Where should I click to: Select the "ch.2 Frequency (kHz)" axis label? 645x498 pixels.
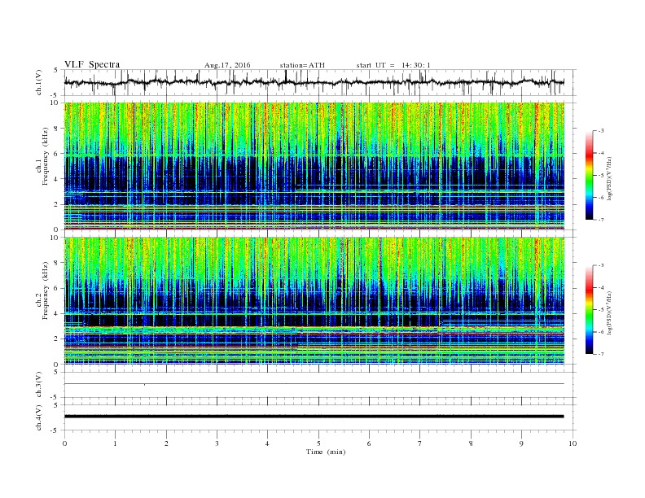pyautogui.click(x=42, y=292)
